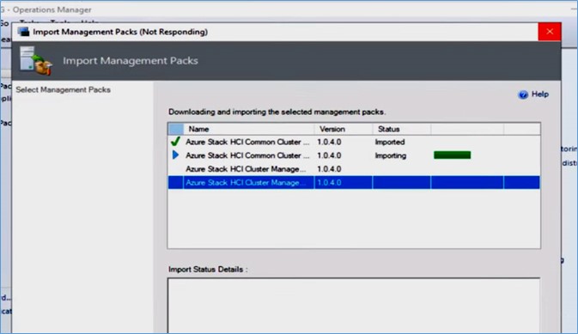
Task: Click version 1.0.4.0 in the highlighted row
Action: tap(329, 183)
